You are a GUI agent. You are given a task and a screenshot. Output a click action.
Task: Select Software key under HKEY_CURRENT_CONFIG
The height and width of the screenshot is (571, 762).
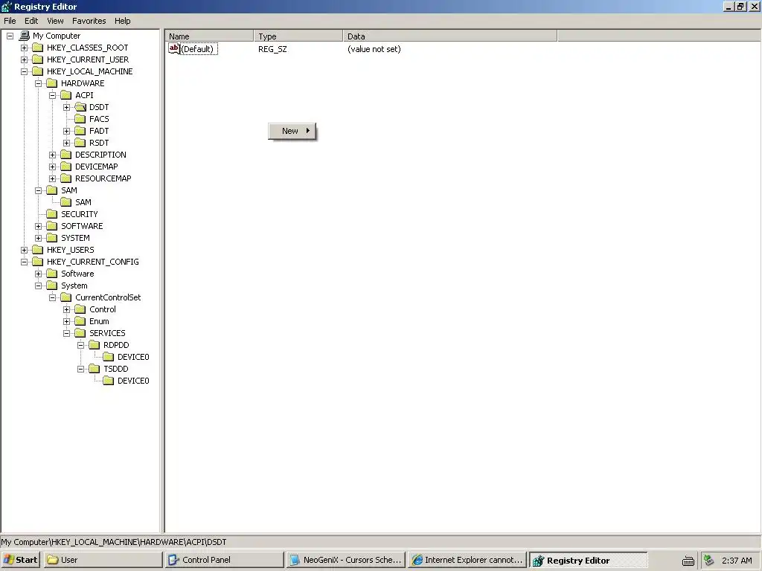tap(77, 274)
